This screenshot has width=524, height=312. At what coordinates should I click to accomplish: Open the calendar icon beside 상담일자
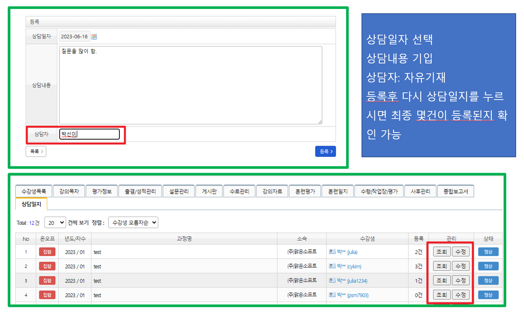point(94,37)
